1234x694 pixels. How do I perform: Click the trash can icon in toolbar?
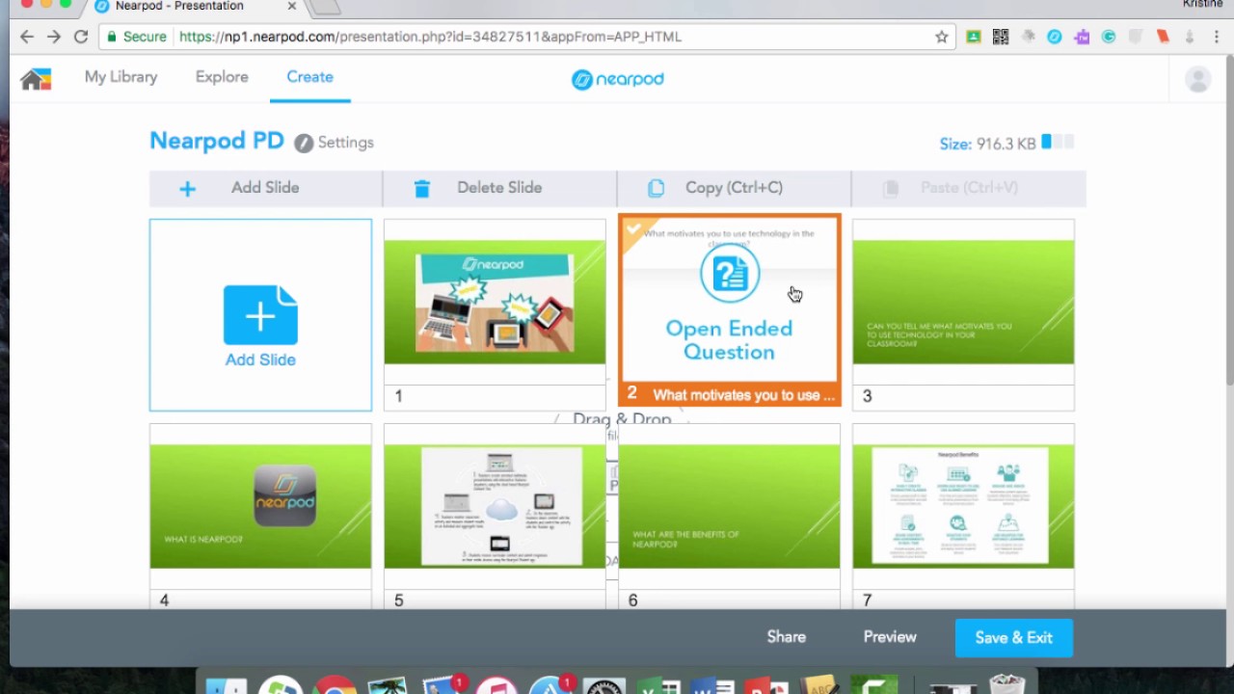(421, 189)
